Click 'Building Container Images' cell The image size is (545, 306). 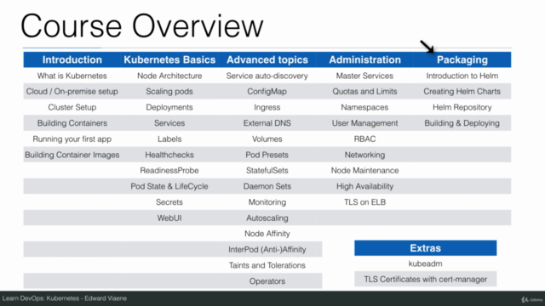tap(72, 155)
